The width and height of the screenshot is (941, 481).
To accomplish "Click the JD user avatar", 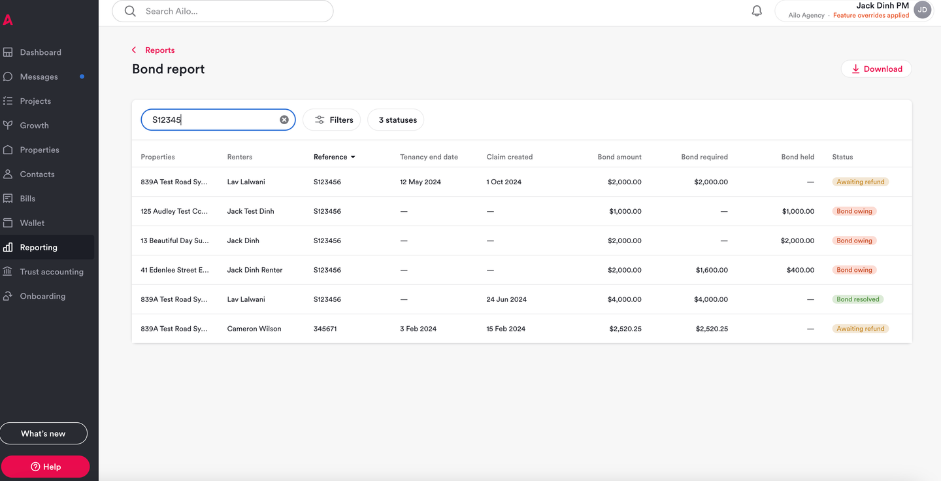I will [922, 10].
